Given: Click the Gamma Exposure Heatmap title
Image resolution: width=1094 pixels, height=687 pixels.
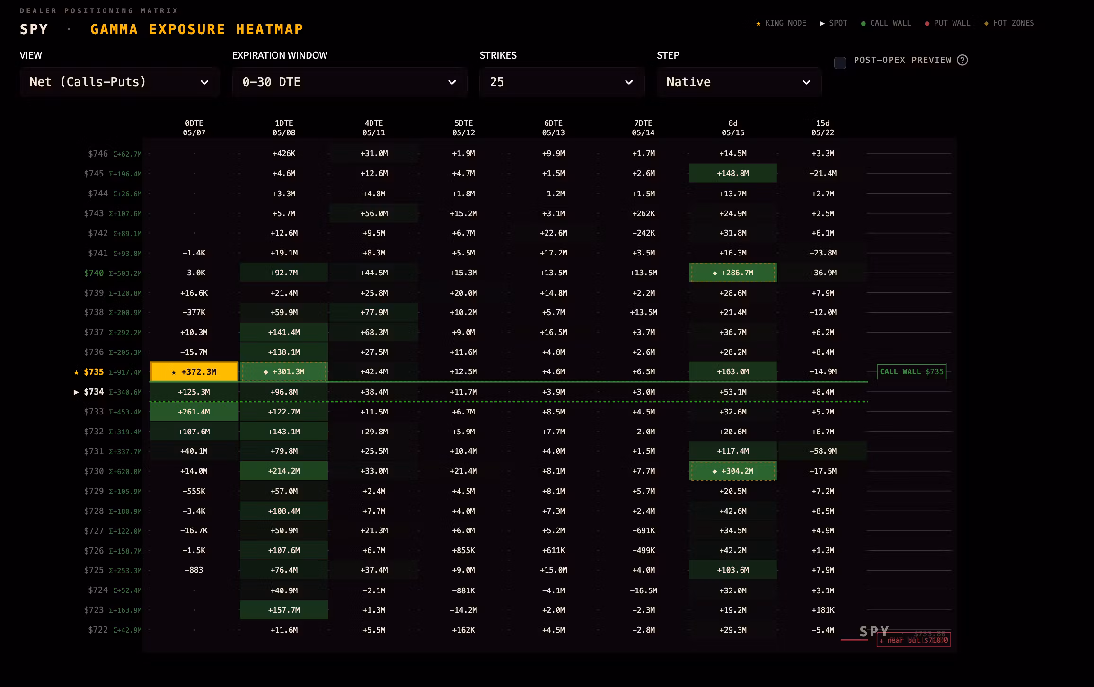Looking at the screenshot, I should coord(197,29).
